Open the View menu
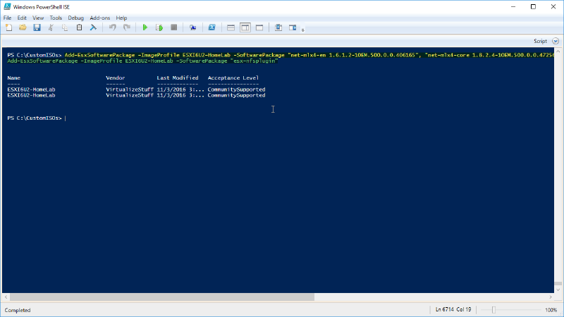Viewport: 564px width, 317px height. [x=38, y=18]
